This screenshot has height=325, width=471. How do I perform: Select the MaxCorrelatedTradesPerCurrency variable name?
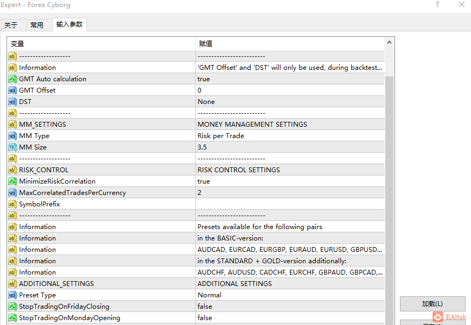73,193
